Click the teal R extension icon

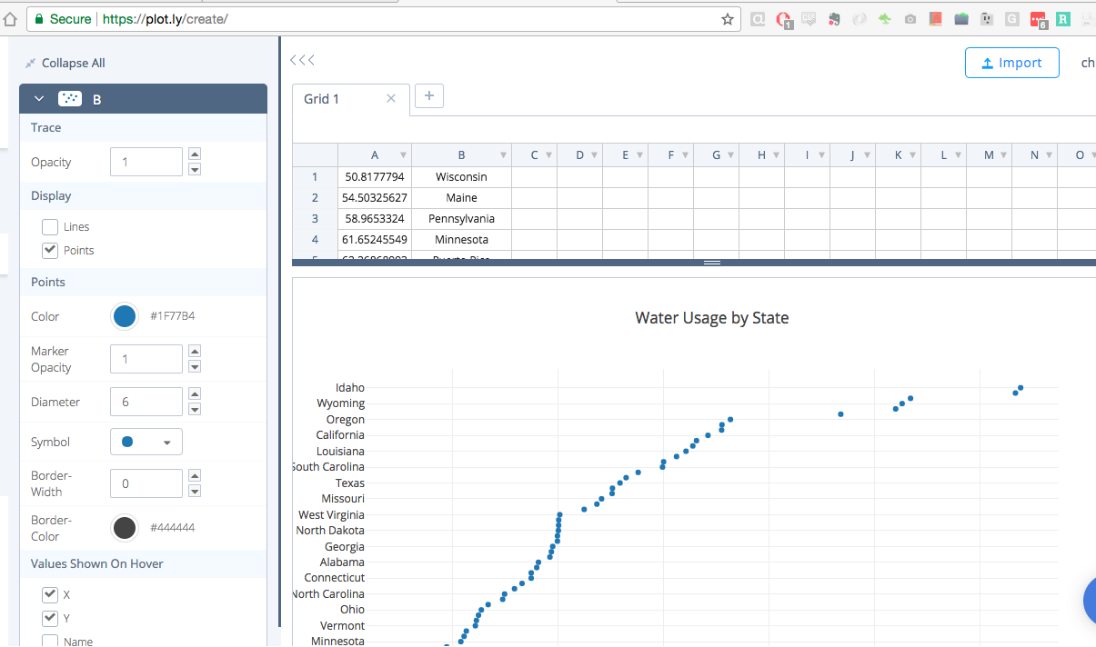pos(1063,18)
